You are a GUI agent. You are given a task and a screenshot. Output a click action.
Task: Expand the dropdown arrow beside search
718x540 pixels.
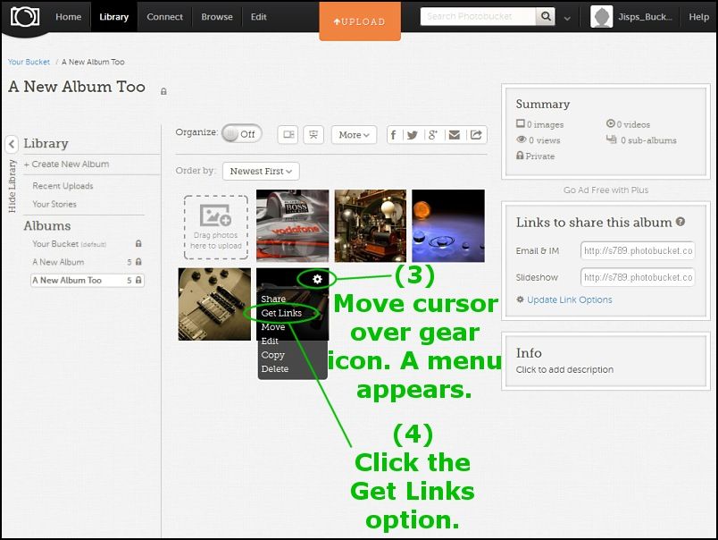tap(567, 18)
